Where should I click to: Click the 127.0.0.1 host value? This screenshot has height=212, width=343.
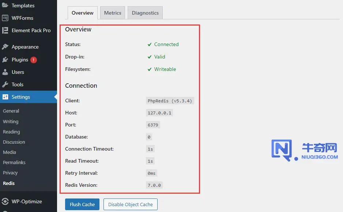[x=159, y=113]
